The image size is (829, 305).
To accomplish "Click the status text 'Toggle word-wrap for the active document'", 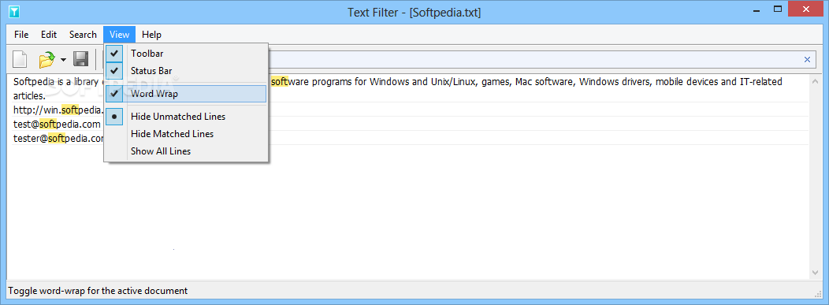I will click(98, 291).
